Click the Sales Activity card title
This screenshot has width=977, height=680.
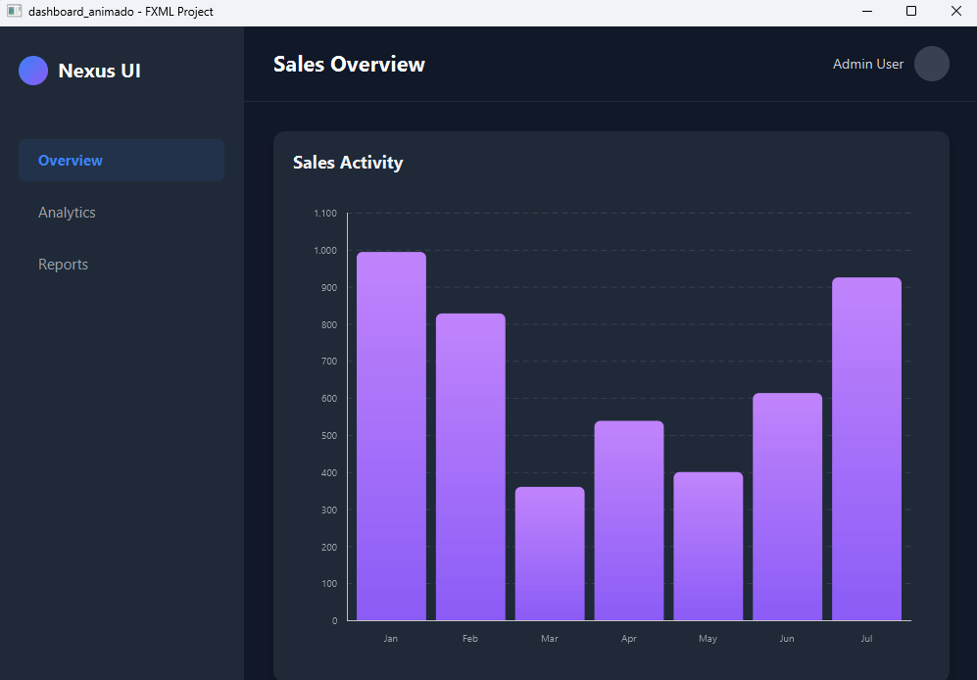point(348,163)
